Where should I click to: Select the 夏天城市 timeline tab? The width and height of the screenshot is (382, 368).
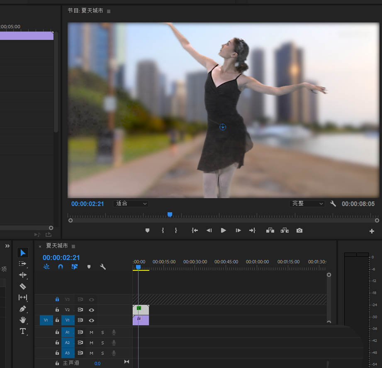(57, 246)
